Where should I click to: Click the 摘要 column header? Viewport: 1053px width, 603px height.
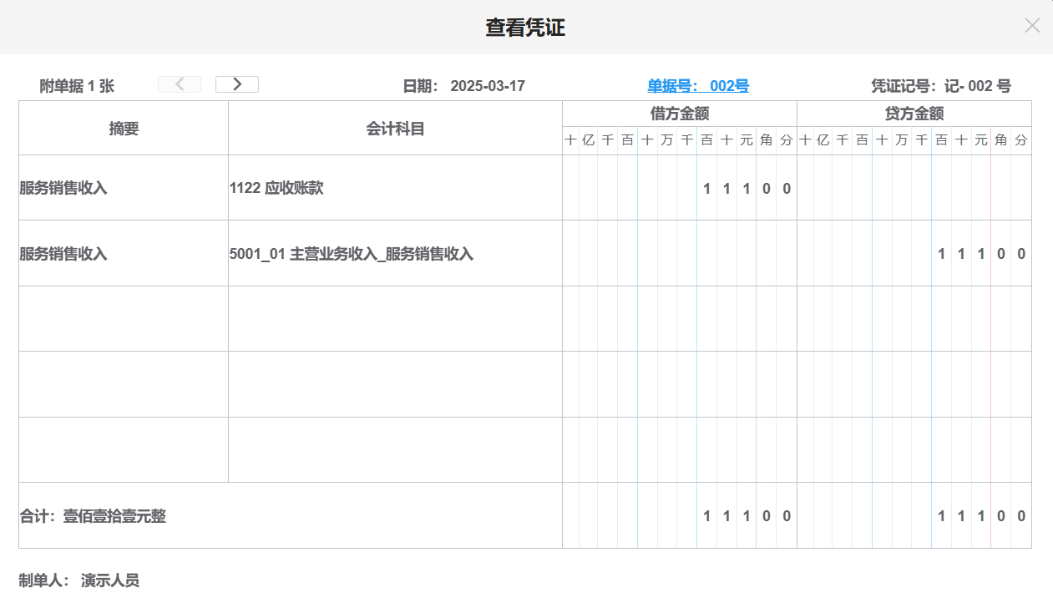point(122,128)
